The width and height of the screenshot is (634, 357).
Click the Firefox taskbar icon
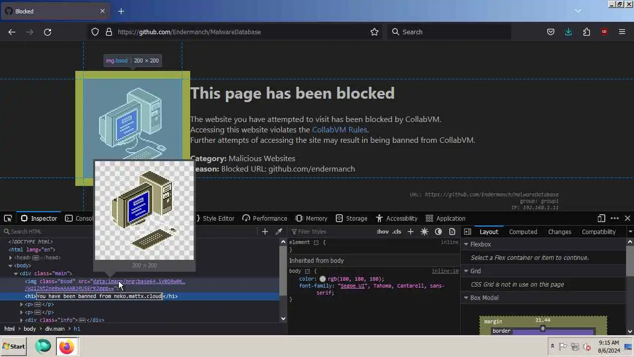coord(66,346)
